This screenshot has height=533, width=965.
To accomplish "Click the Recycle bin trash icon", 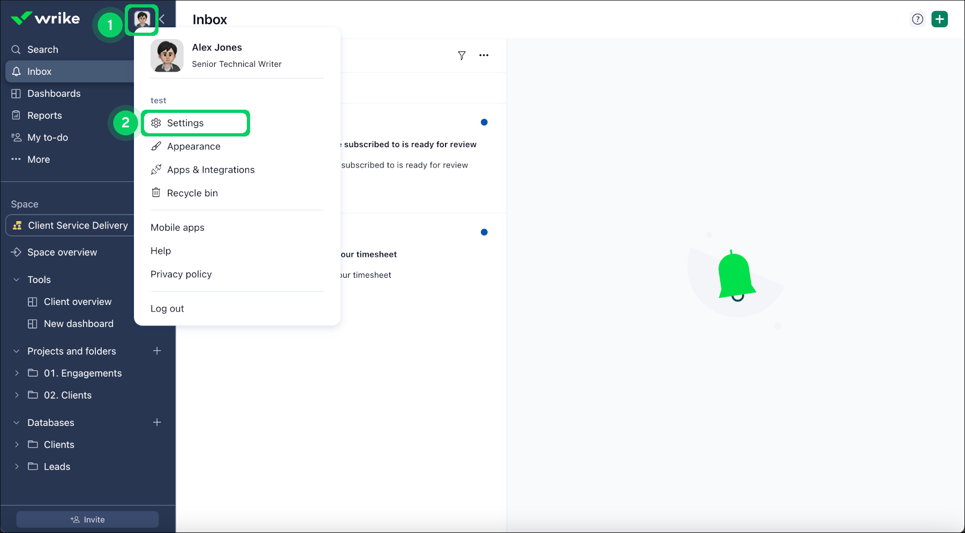I will click(156, 193).
